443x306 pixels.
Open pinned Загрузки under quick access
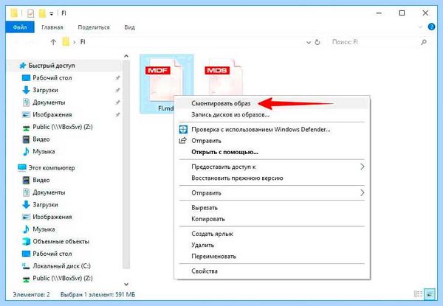(x=40, y=90)
